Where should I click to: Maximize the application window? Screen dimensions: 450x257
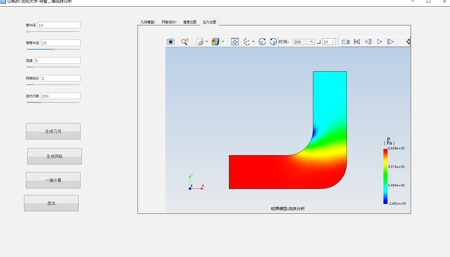(x=428, y=2)
